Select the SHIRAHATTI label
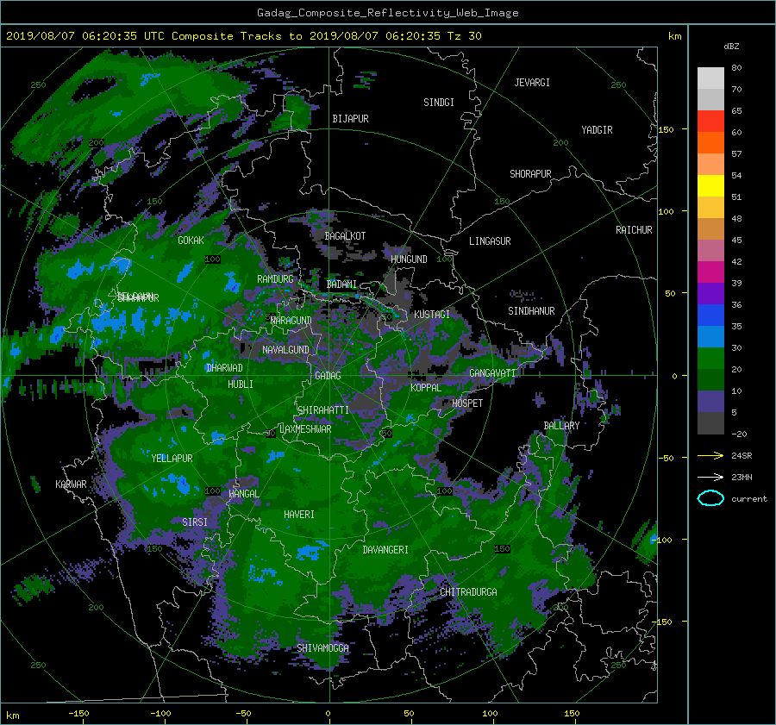 [323, 410]
